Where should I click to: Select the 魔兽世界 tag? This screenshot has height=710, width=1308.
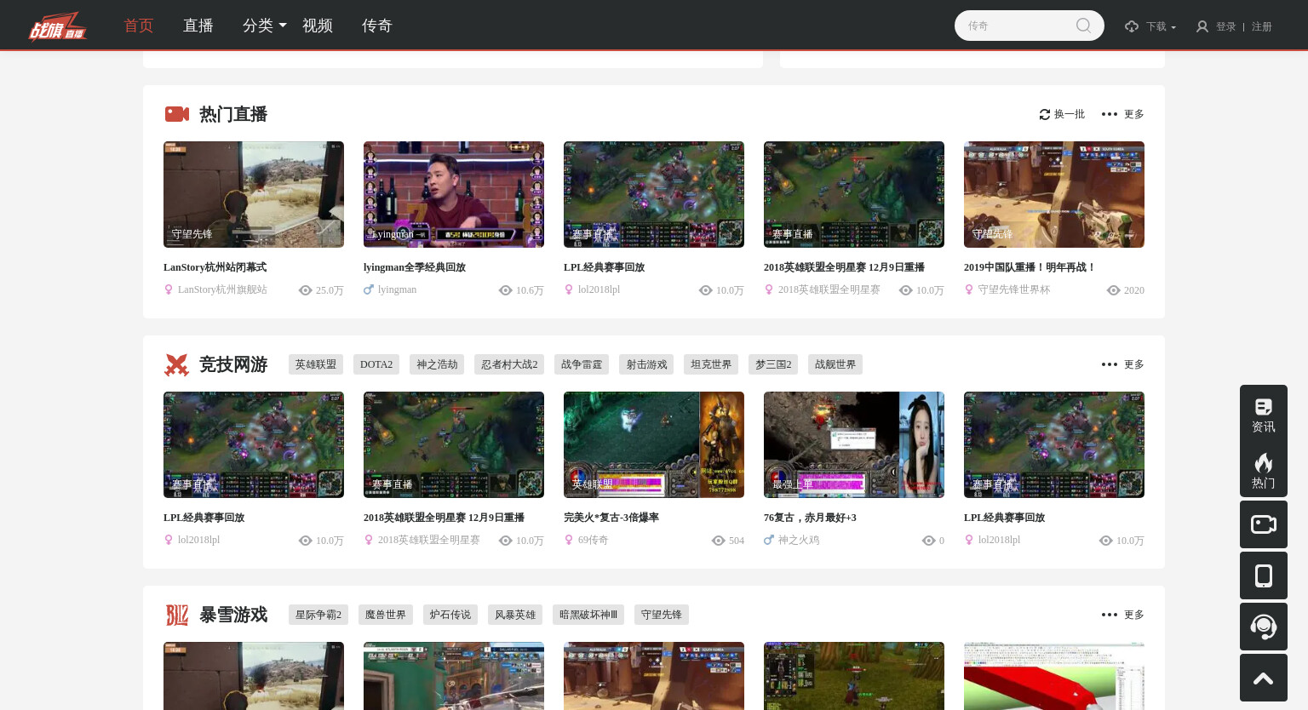coord(386,615)
